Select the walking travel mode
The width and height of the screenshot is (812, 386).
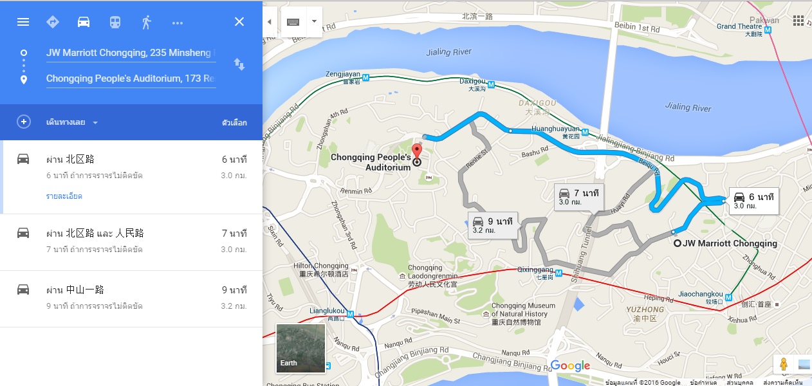[146, 22]
